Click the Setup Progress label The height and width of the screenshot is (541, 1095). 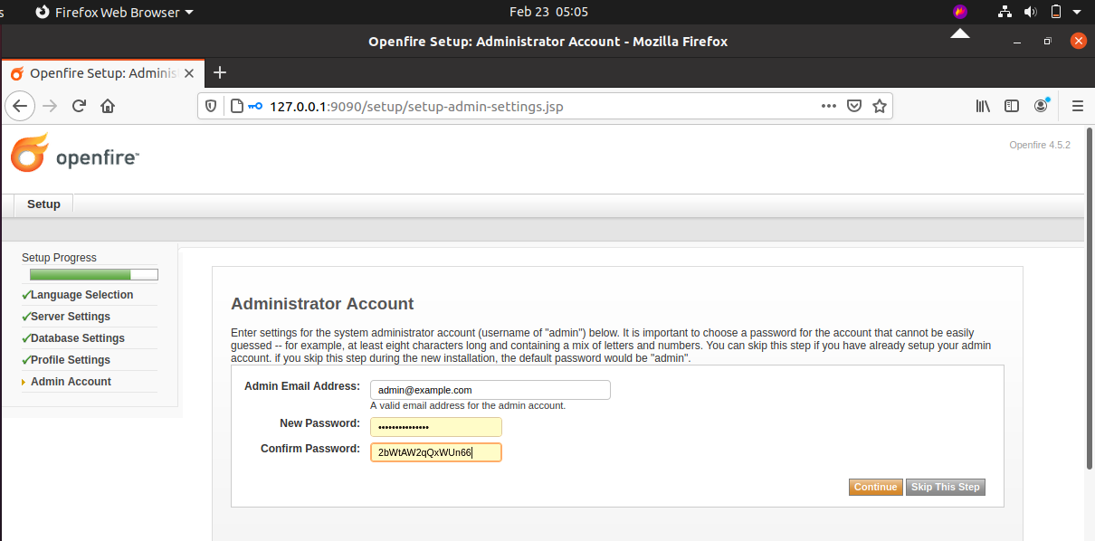pos(59,258)
